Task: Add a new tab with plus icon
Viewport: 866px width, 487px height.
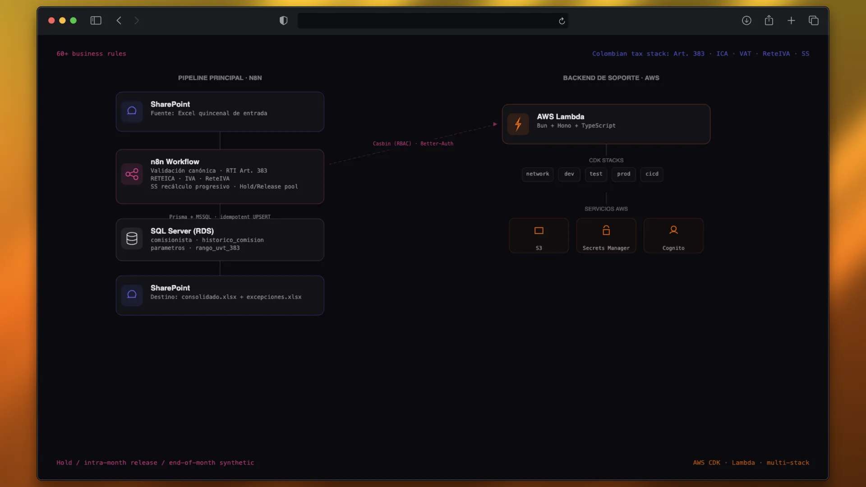Action: pos(791,21)
